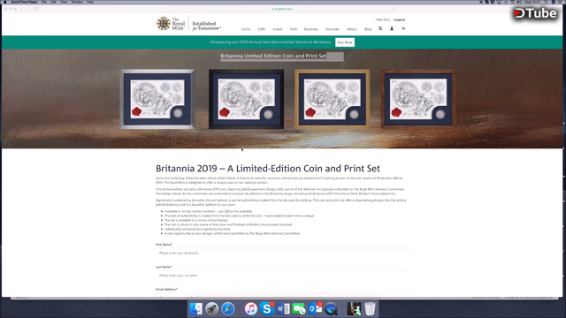Launch Safari from the dock
566x318 pixels.
(x=228, y=308)
